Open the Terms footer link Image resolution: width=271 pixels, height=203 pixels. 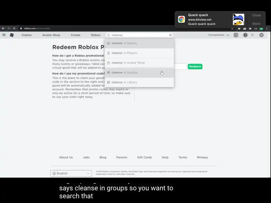click(183, 157)
